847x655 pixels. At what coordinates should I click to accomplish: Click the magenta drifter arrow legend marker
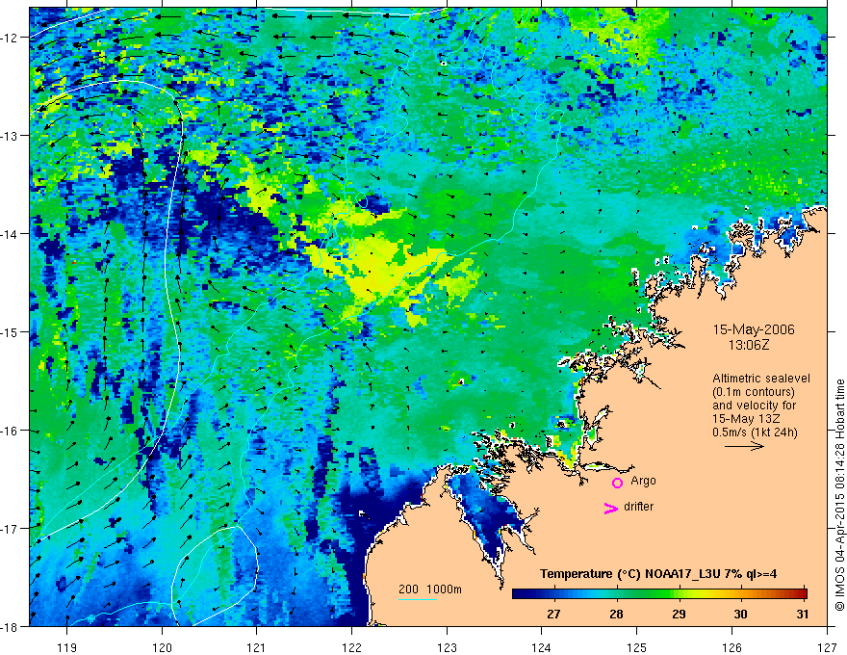tap(611, 508)
